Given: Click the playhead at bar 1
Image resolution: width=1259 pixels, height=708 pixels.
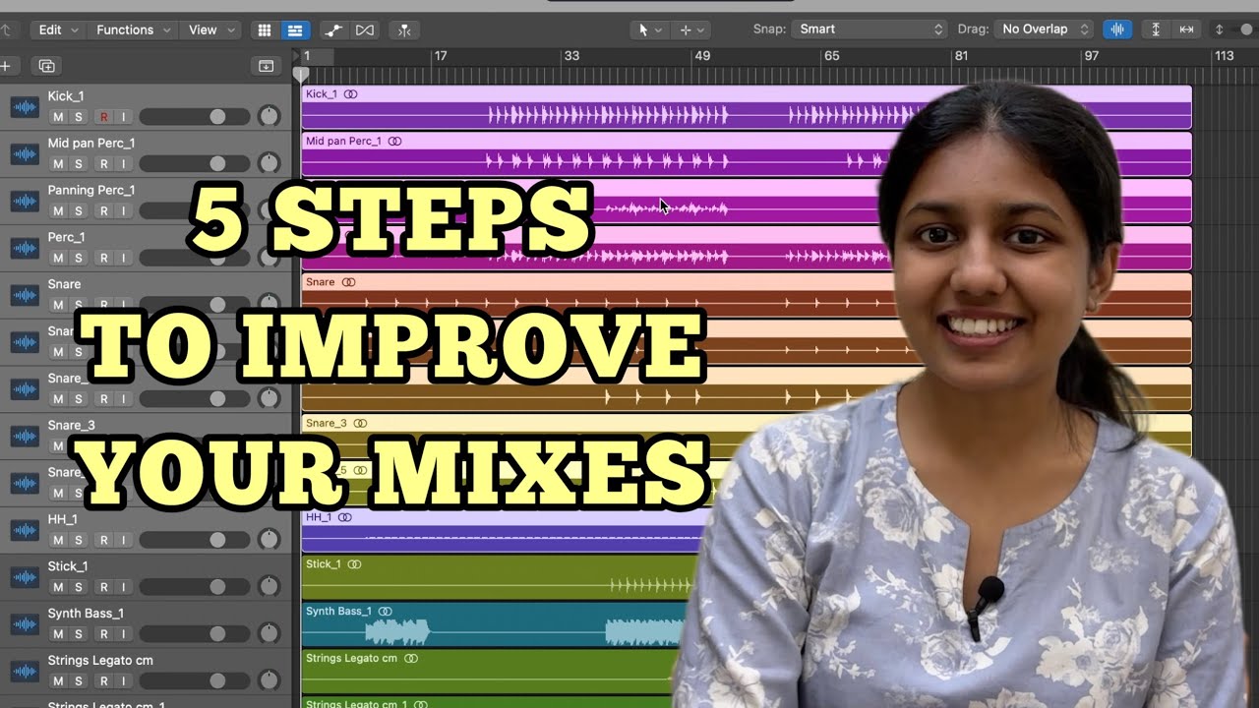Looking at the screenshot, I should pyautogui.click(x=301, y=74).
